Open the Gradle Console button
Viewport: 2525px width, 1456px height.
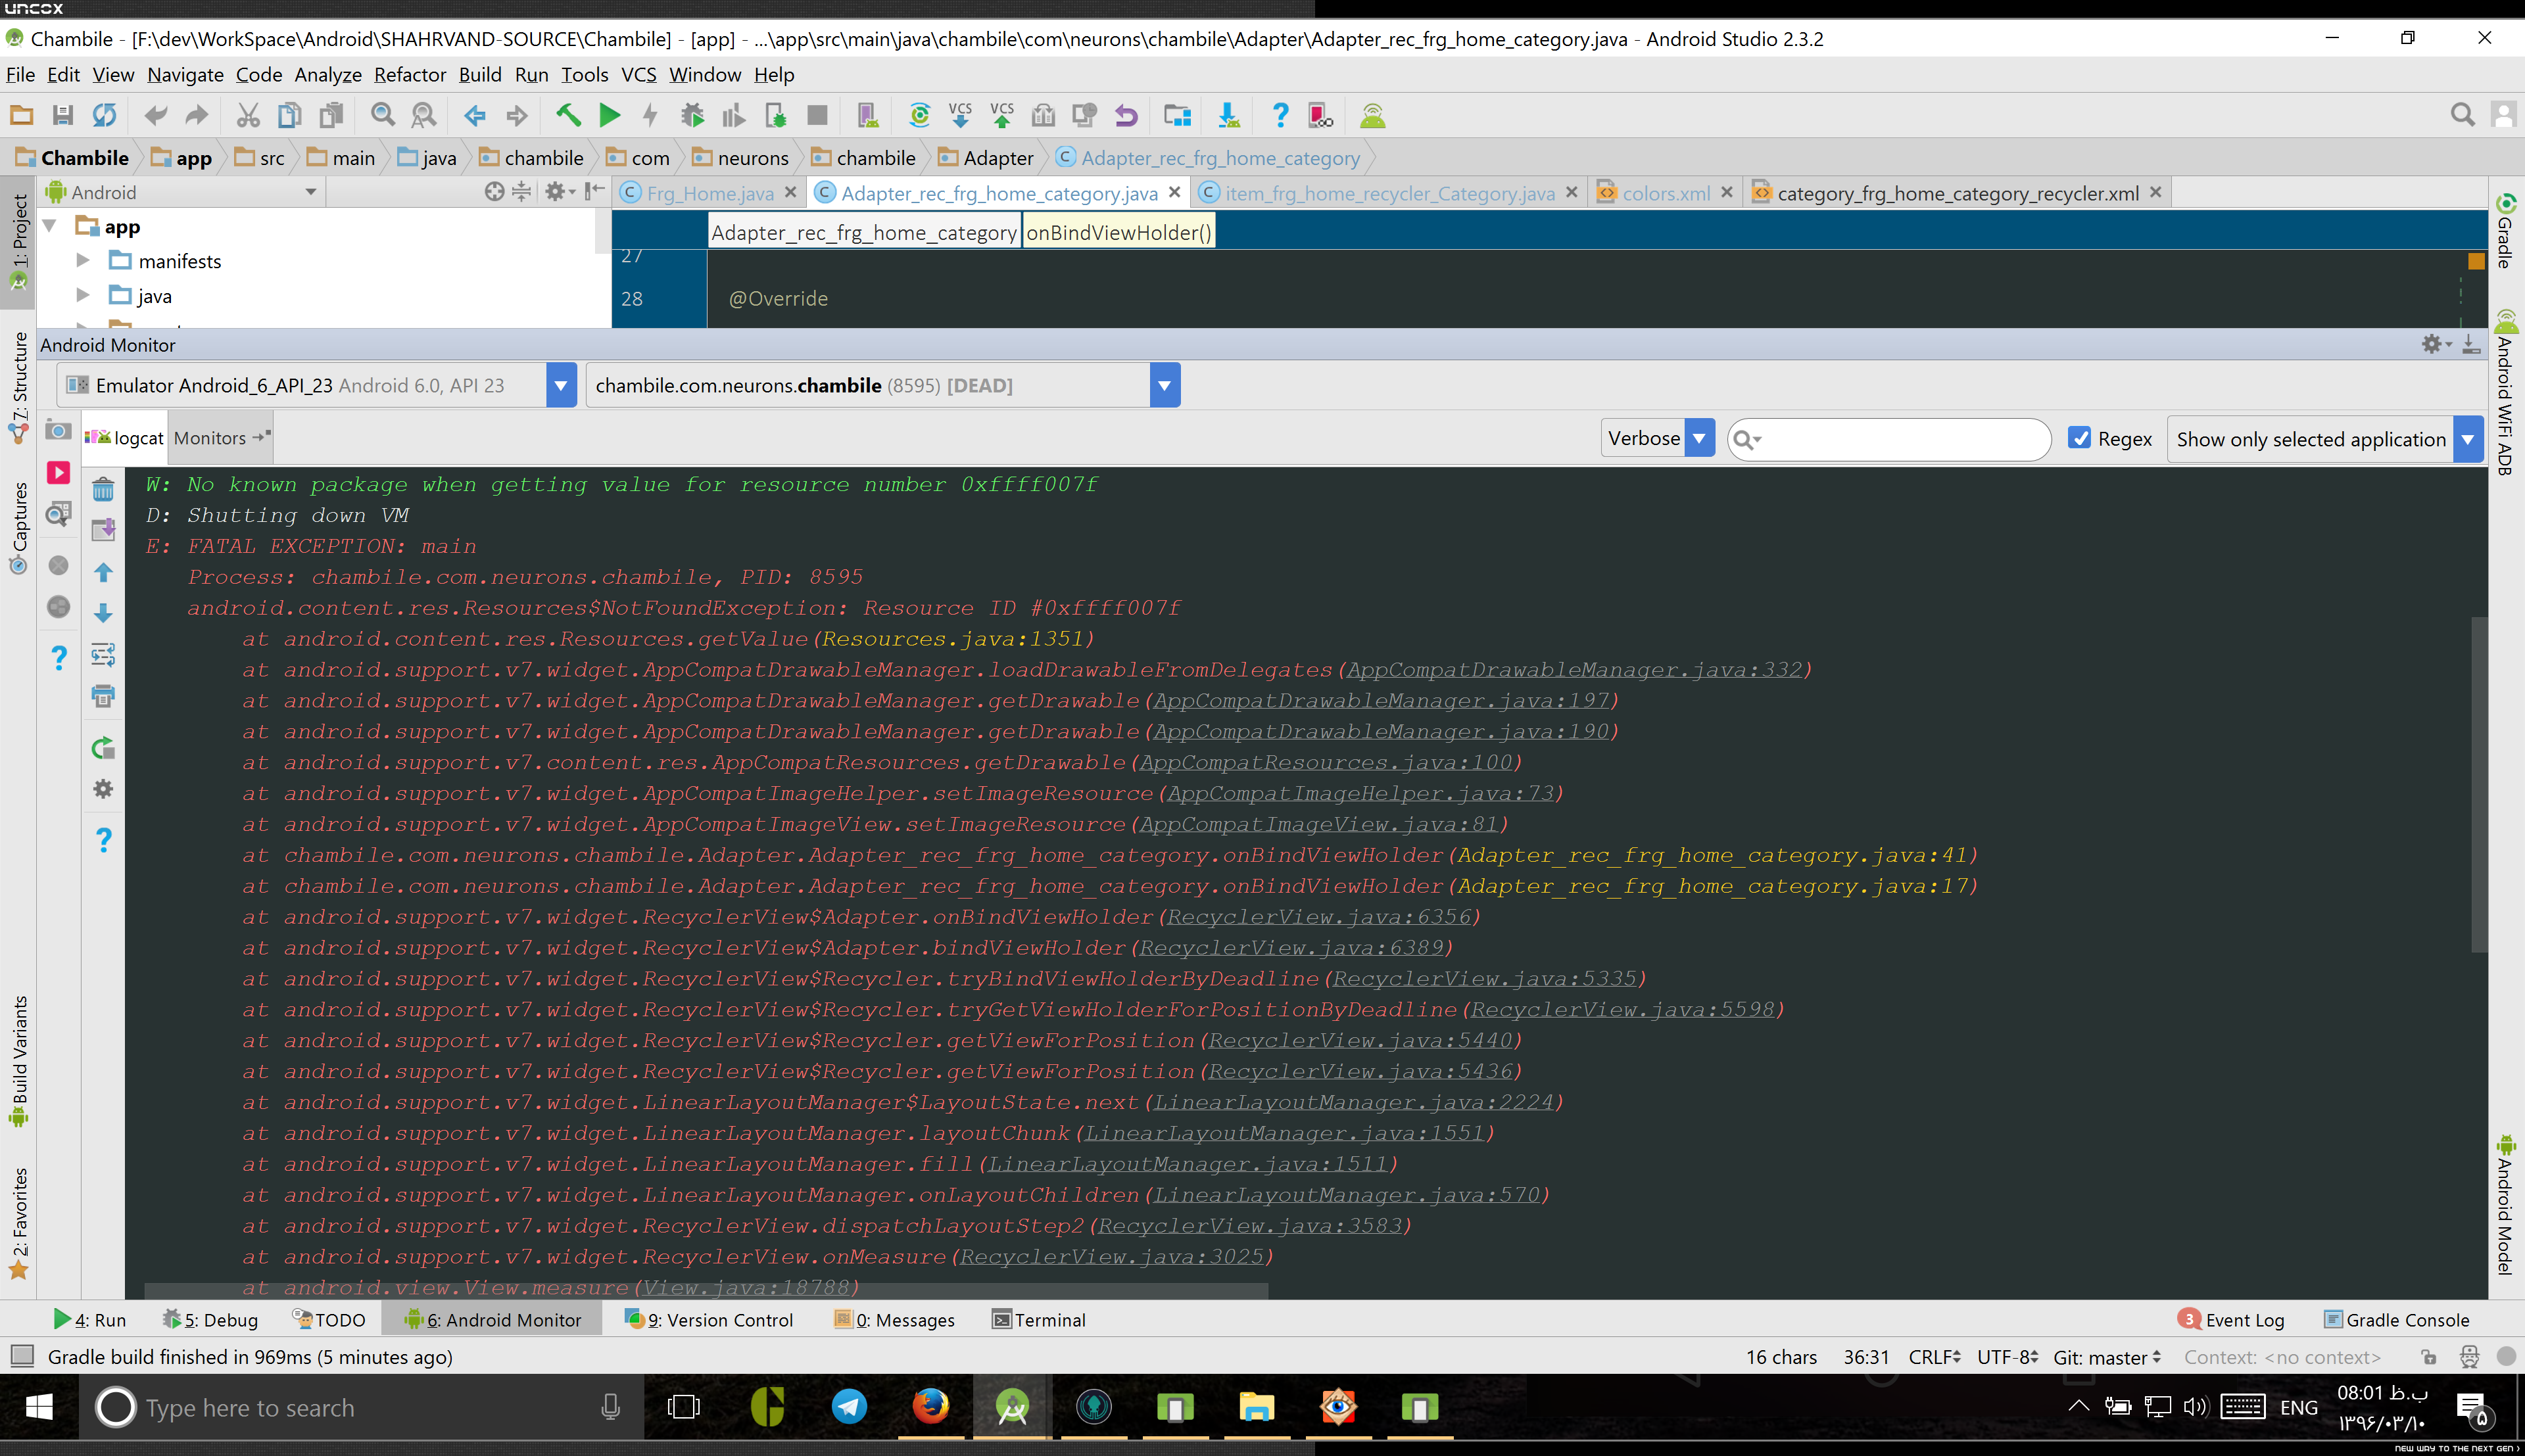tap(2396, 1320)
